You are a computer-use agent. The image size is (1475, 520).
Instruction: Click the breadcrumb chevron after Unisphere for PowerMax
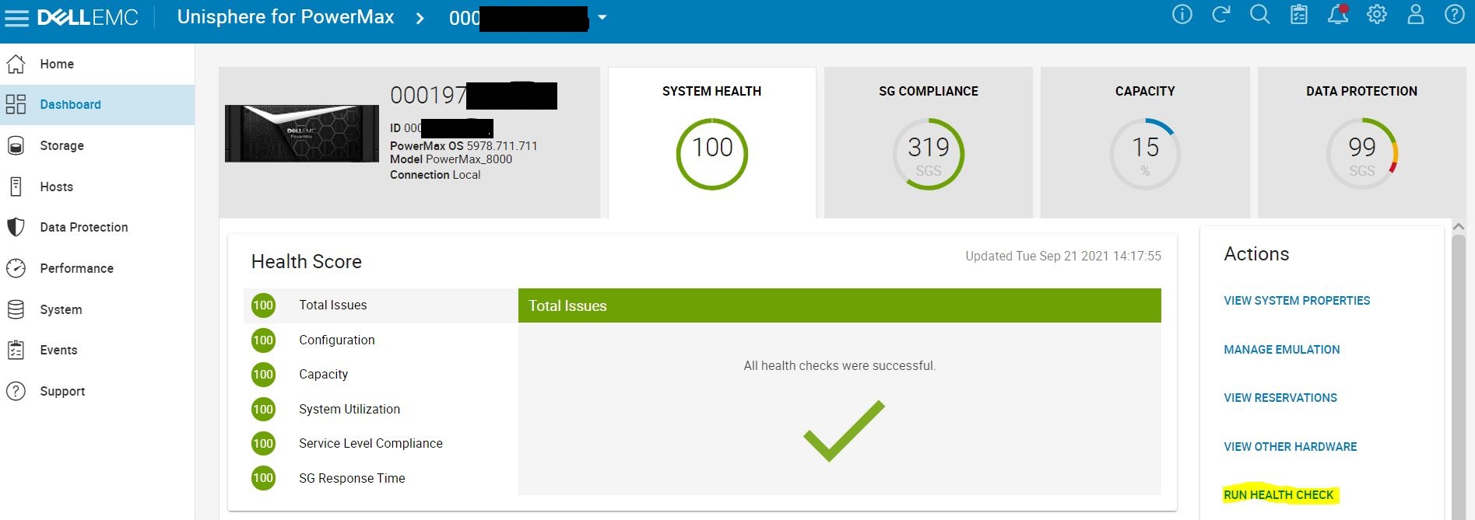tap(420, 18)
